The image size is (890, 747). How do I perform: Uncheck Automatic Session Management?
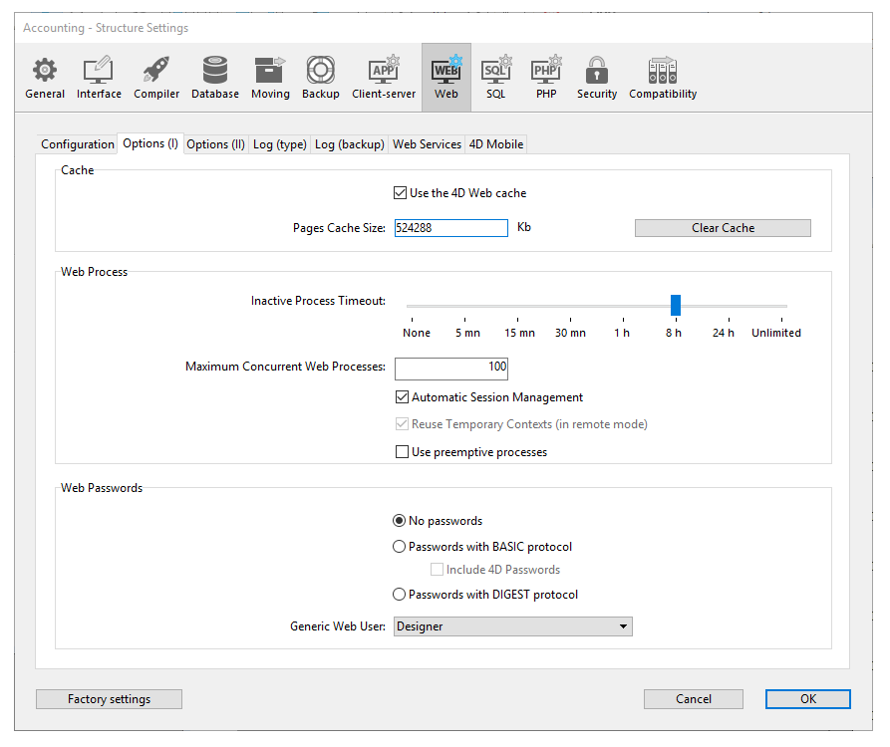tap(403, 397)
